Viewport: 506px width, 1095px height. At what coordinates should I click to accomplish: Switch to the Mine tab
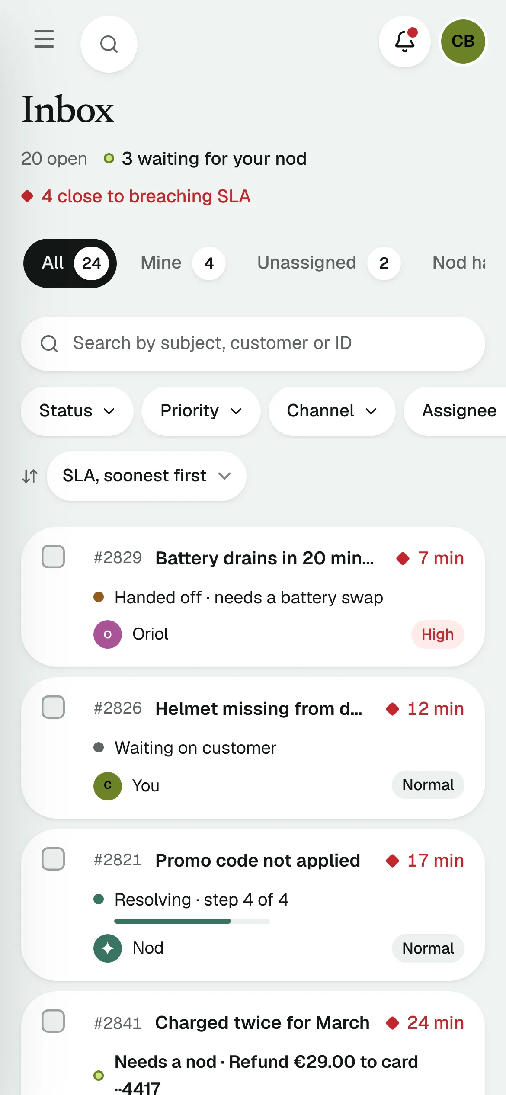(x=183, y=263)
